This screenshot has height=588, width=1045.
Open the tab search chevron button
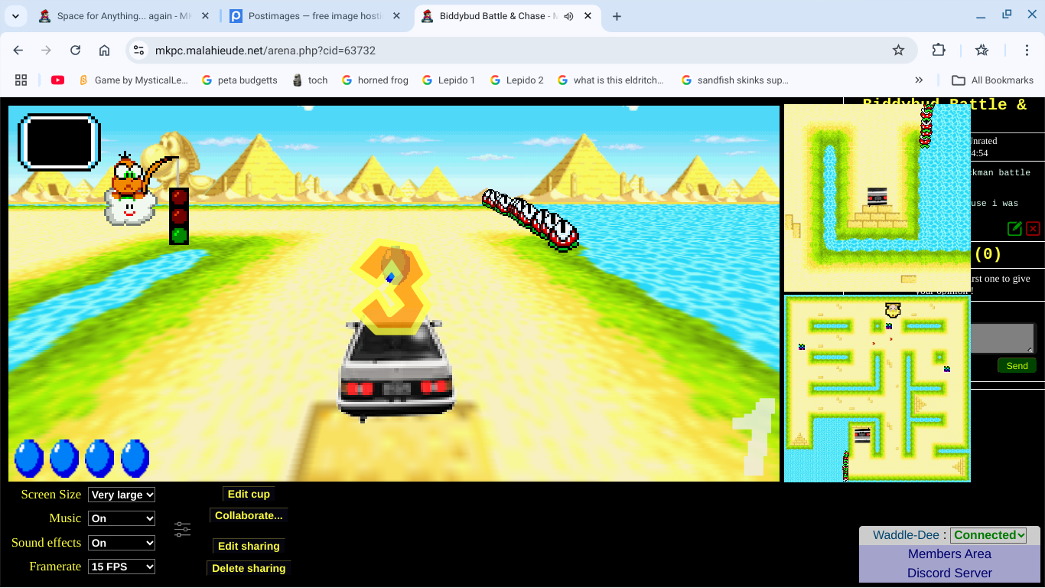tap(16, 16)
